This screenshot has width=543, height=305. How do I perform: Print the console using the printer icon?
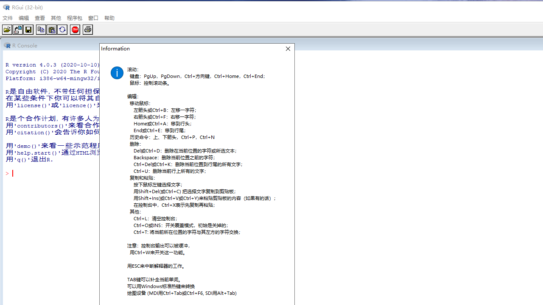(x=87, y=29)
